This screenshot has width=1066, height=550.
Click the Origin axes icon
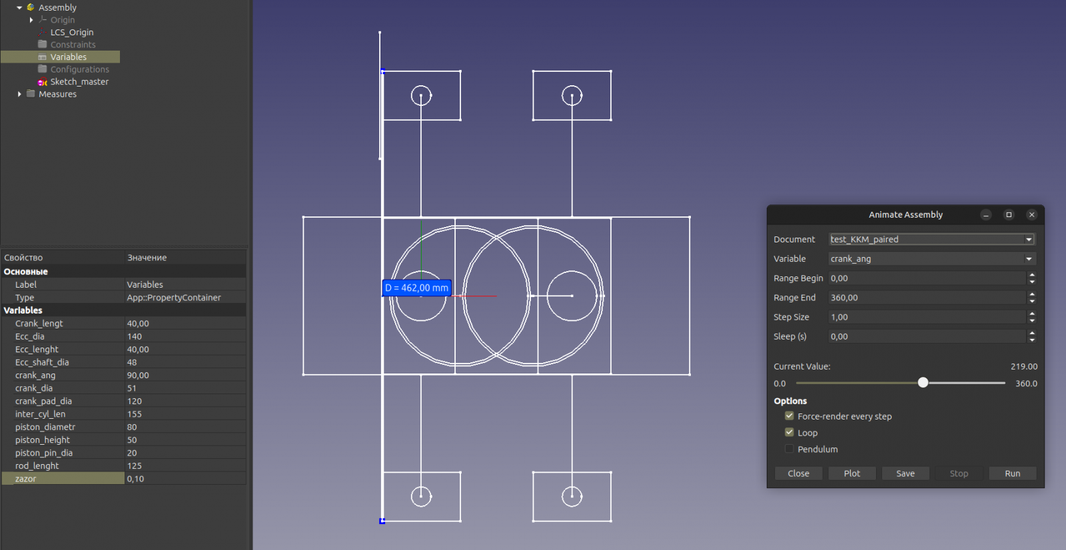coord(43,20)
